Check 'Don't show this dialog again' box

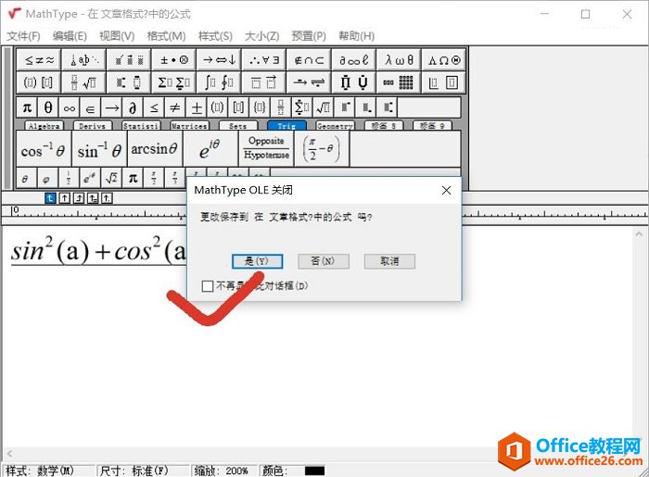tap(208, 286)
